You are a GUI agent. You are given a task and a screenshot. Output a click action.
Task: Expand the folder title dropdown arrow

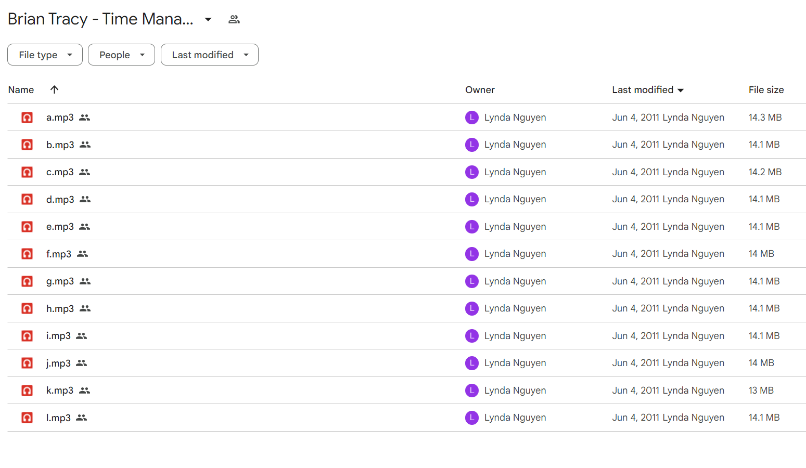pos(208,19)
